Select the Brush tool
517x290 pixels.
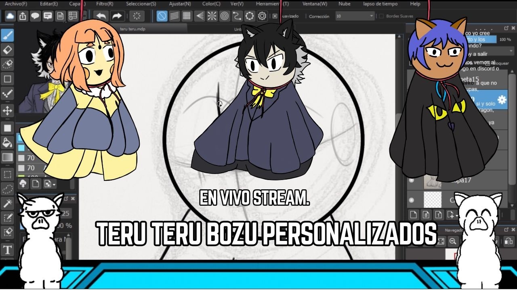[x=7, y=35]
